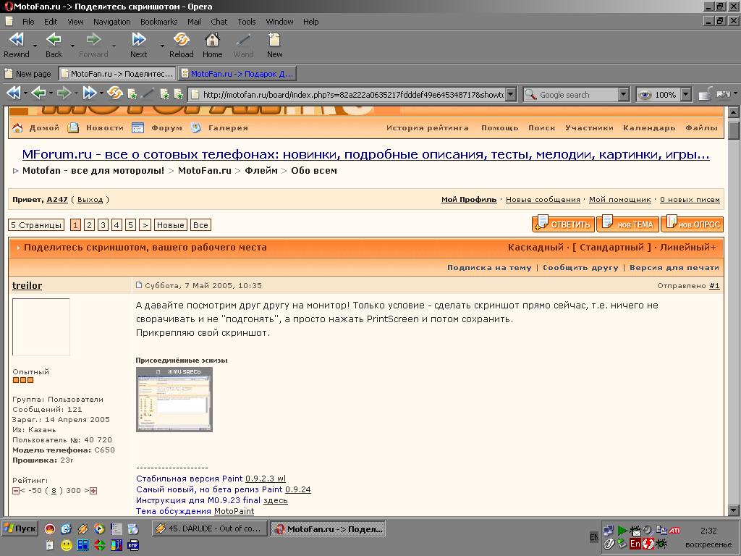Switch thread view to Линейный+ mode
The width and height of the screenshot is (741, 556).
tap(688, 248)
